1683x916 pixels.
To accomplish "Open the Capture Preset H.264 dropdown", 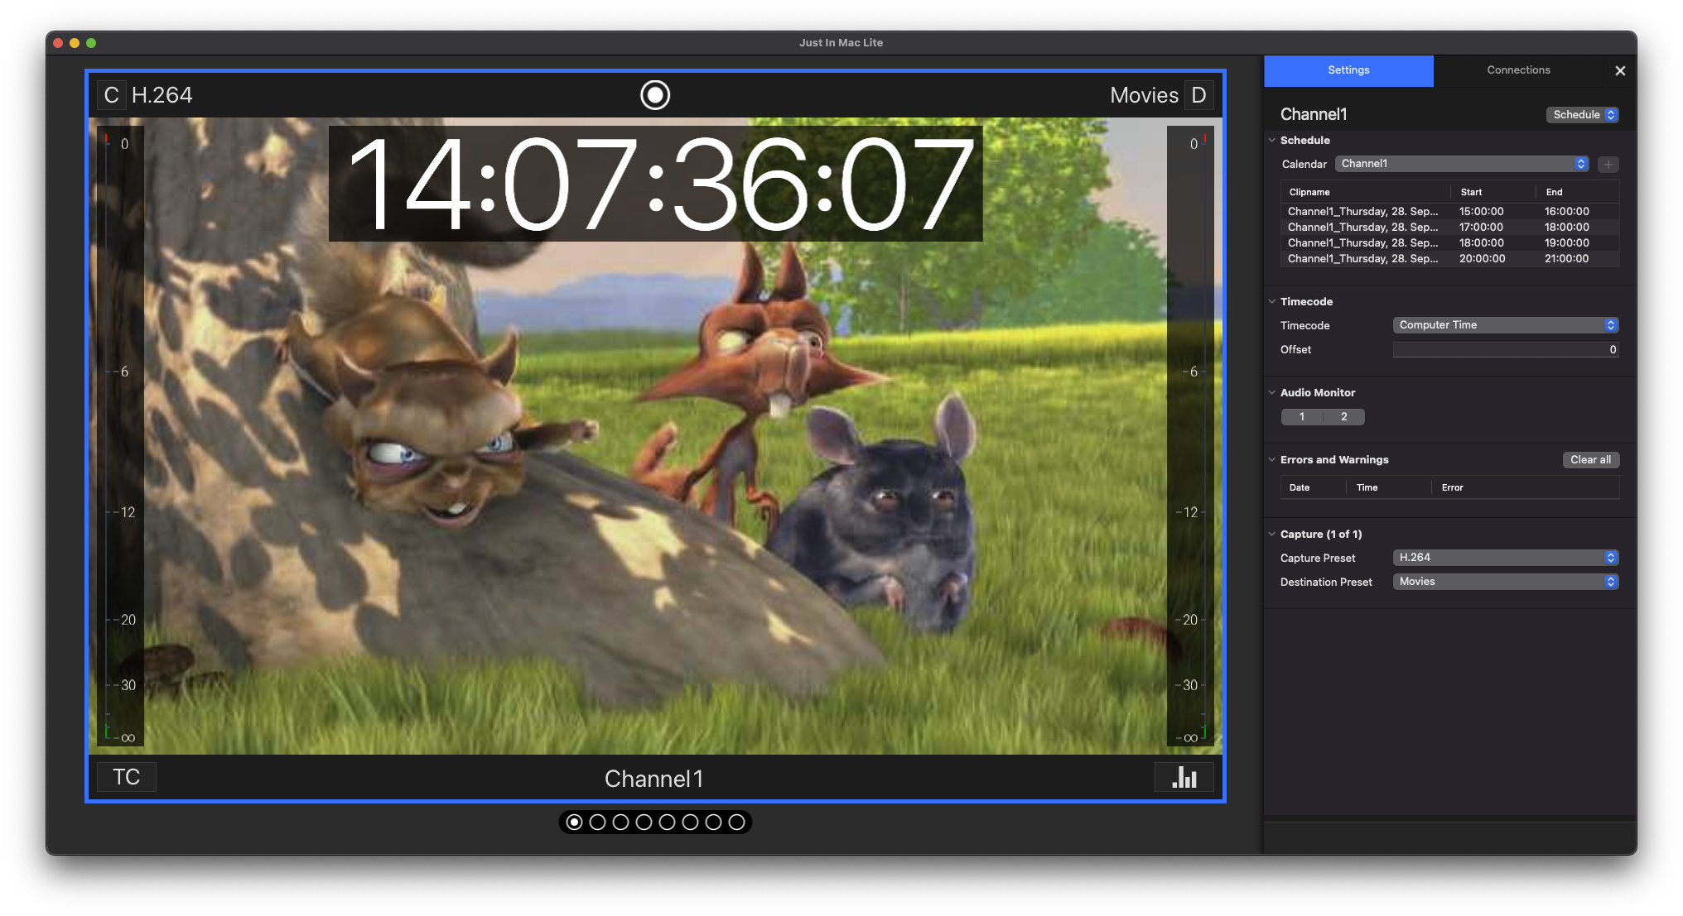I will point(1505,558).
